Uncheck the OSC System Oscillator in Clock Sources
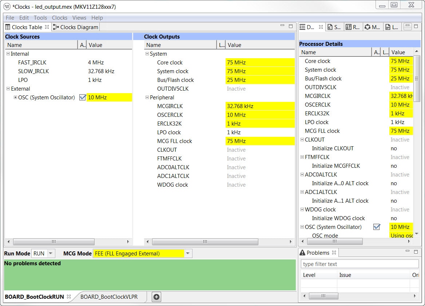Image resolution: width=425 pixels, height=306 pixels. coord(83,97)
